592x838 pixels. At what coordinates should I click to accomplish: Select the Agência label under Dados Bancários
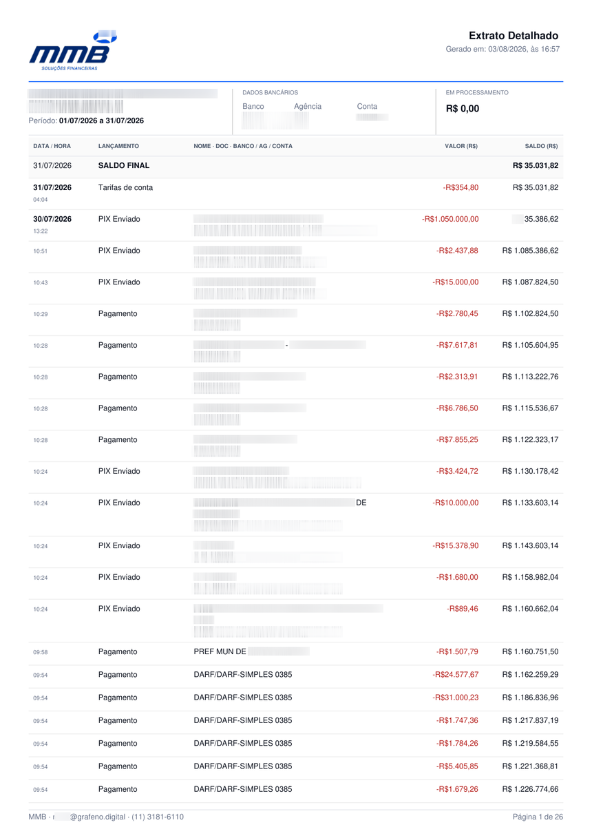(308, 106)
